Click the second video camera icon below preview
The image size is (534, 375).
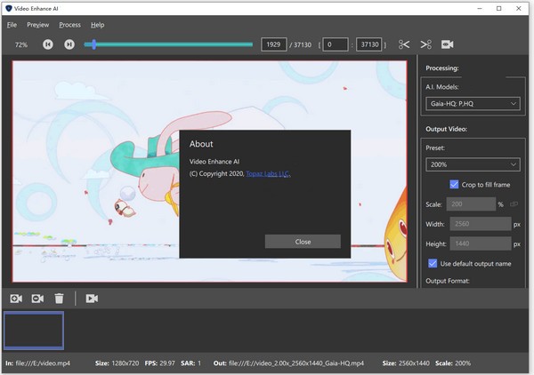[x=37, y=299]
